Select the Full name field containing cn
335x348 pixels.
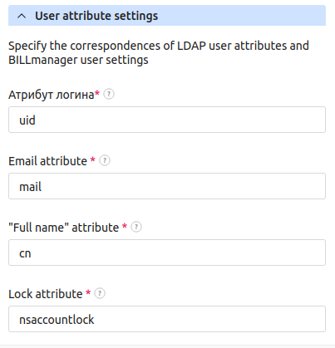point(167,252)
